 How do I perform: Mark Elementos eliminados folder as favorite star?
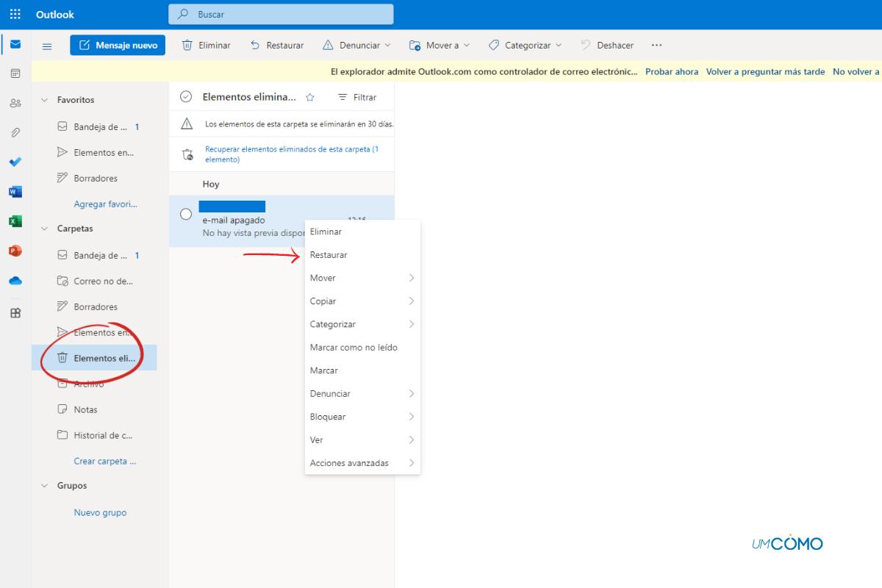point(310,97)
